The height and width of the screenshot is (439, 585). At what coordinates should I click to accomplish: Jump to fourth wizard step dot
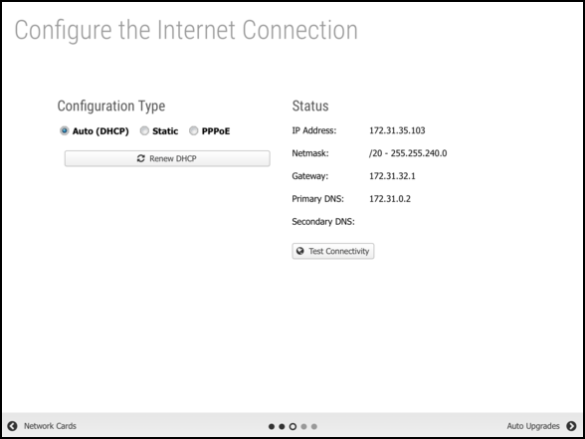[x=303, y=426]
